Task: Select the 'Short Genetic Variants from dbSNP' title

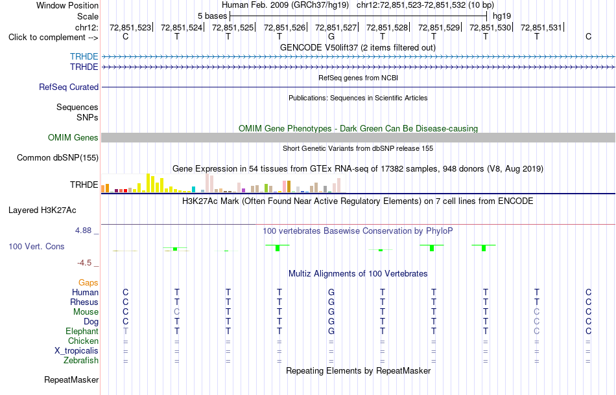Action: click(358, 148)
